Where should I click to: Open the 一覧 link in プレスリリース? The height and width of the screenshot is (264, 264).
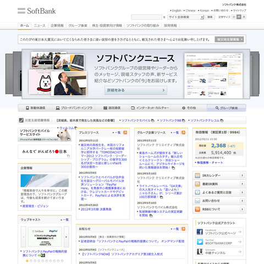(118, 133)
